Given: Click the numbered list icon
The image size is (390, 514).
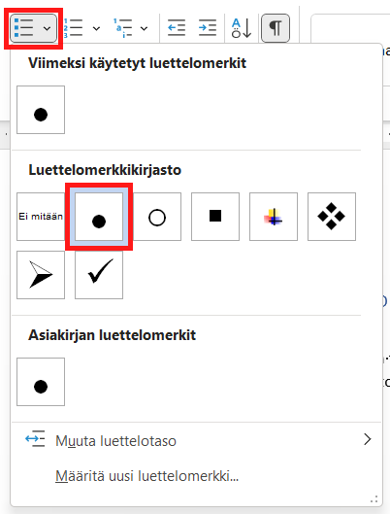Looking at the screenshot, I should click(x=74, y=28).
